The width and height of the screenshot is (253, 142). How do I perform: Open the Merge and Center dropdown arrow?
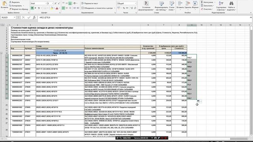tap(114, 8)
